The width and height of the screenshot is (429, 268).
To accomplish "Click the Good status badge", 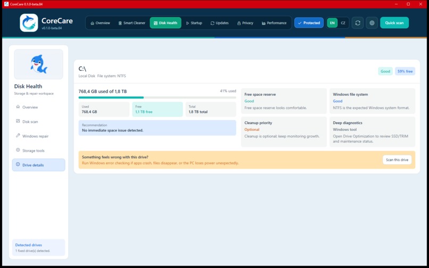I will pyautogui.click(x=385, y=71).
